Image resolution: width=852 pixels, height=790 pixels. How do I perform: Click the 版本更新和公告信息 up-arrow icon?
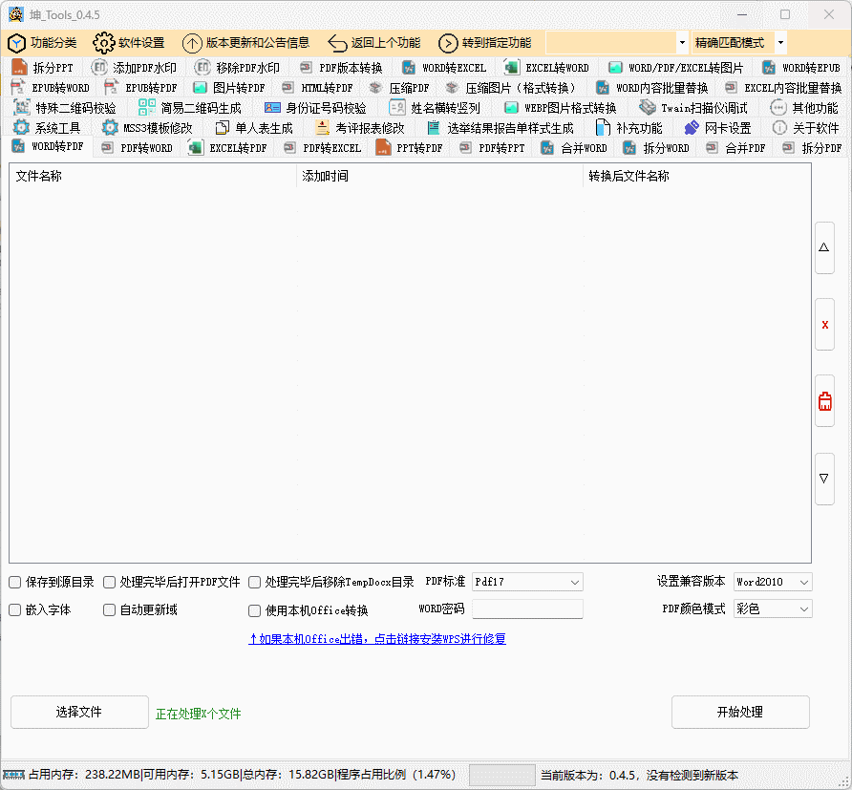(192, 44)
